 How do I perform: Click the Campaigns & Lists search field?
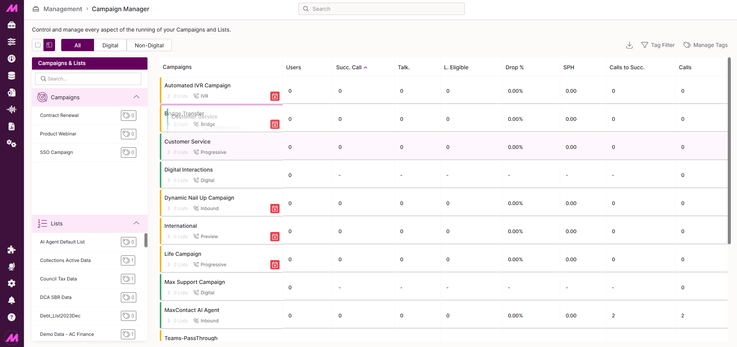point(88,79)
